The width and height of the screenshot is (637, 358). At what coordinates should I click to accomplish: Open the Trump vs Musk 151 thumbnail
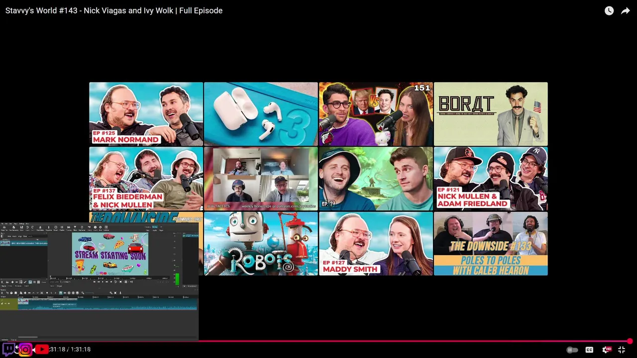(x=376, y=114)
